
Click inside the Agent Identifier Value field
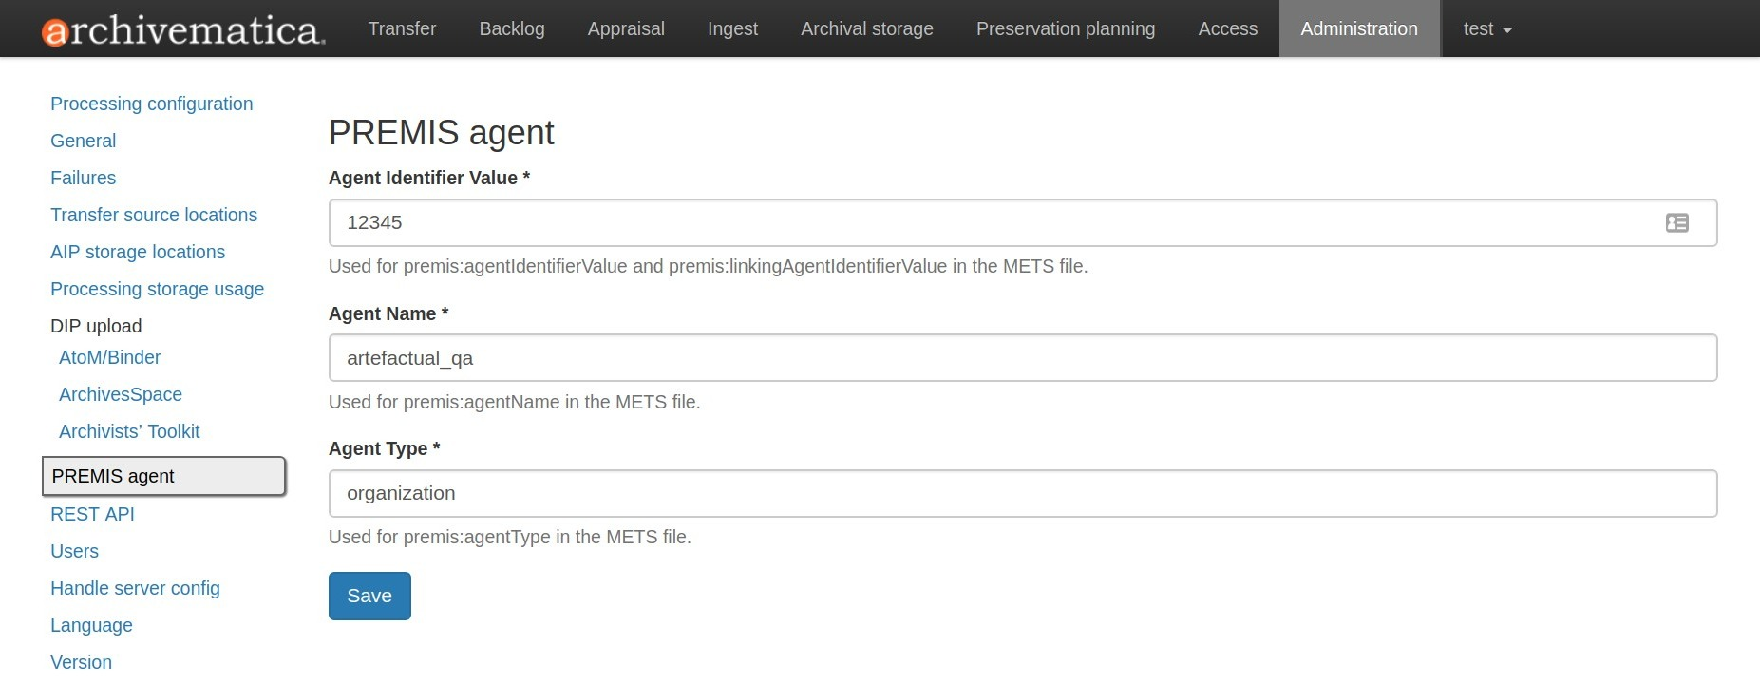point(988,222)
